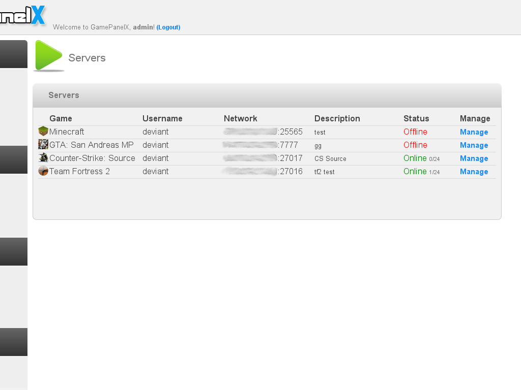521x390 pixels.
Task: Click the Status column header
Action: [416, 118]
